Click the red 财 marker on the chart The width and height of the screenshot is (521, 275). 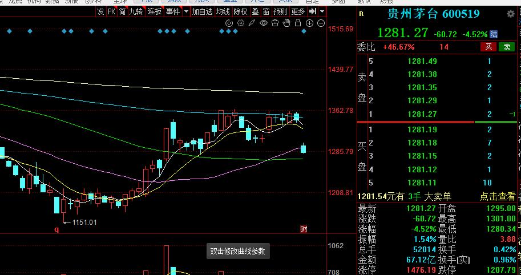(x=304, y=229)
